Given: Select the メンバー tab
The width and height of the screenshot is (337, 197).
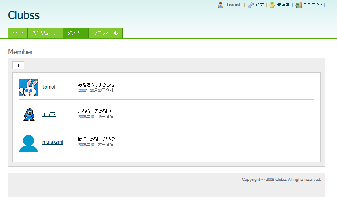Looking at the screenshot, I should 76,33.
